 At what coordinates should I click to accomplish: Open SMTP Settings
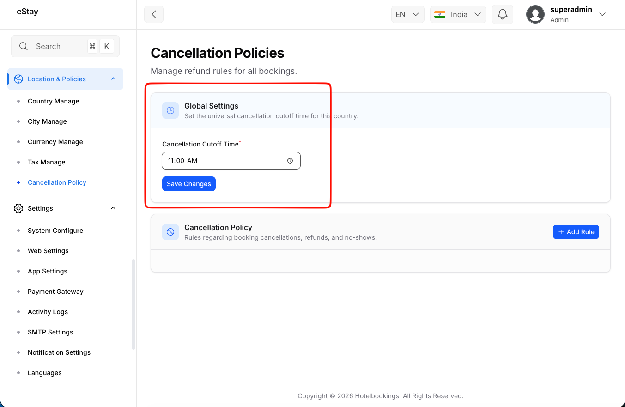tap(50, 332)
